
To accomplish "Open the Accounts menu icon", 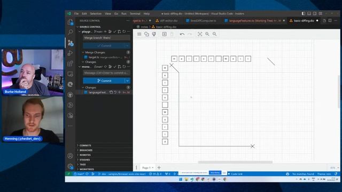I will [70, 156].
